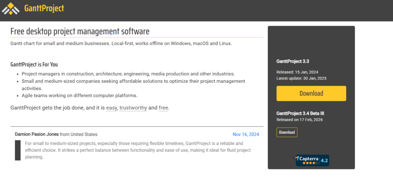Click the "Free desktop project management software" heading
This screenshot has height=192, width=393.
[80, 31]
